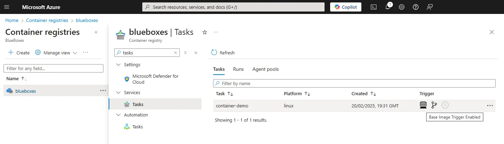Click the resource menu search box with tasks
Screen dimensions: 504x144
(x=147, y=53)
